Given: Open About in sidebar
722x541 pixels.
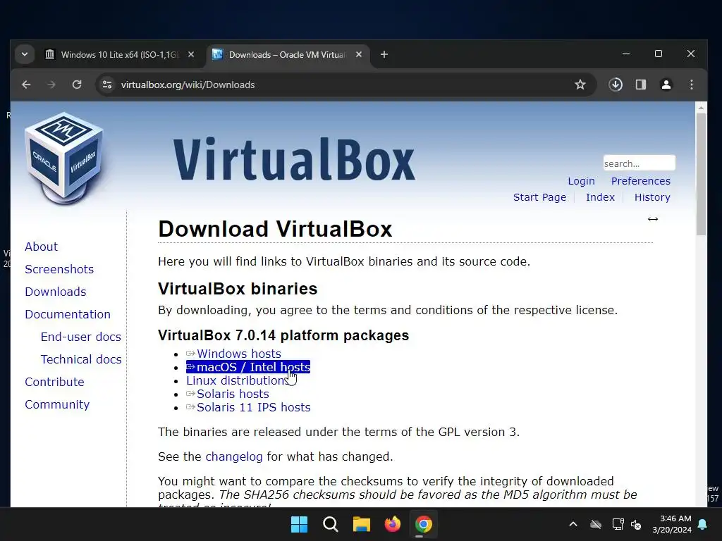Looking at the screenshot, I should click(42, 247).
